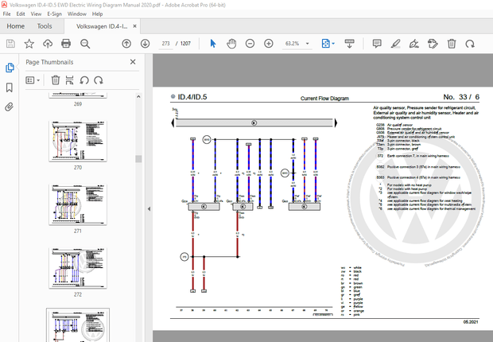Click the thumbnail panel print pages icon
The width and height of the screenshot is (493, 342).
pyautogui.click(x=69, y=80)
